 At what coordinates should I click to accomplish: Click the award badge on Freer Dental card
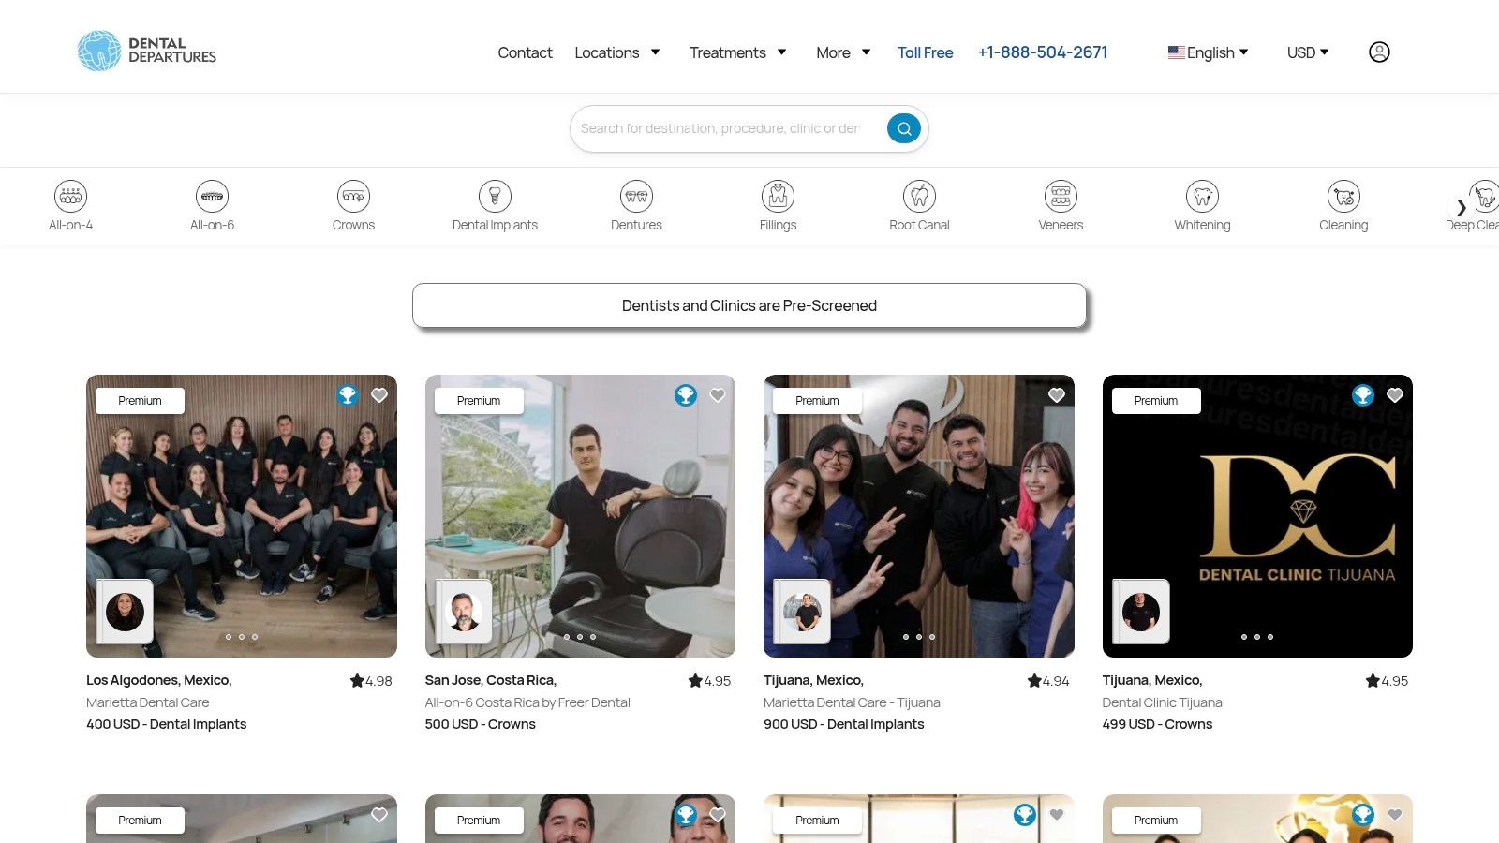click(x=686, y=395)
